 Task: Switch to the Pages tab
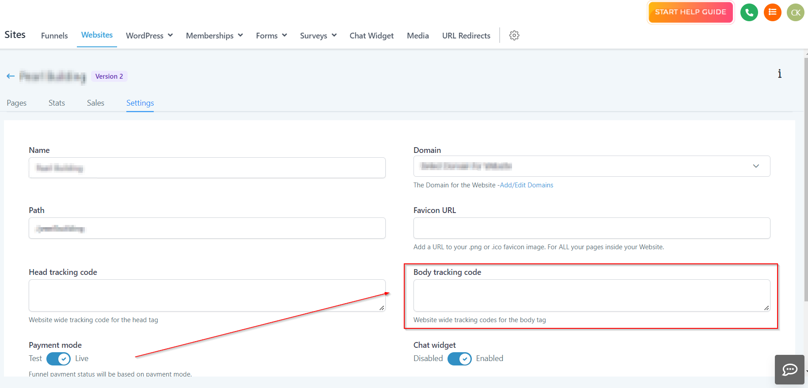tap(17, 103)
